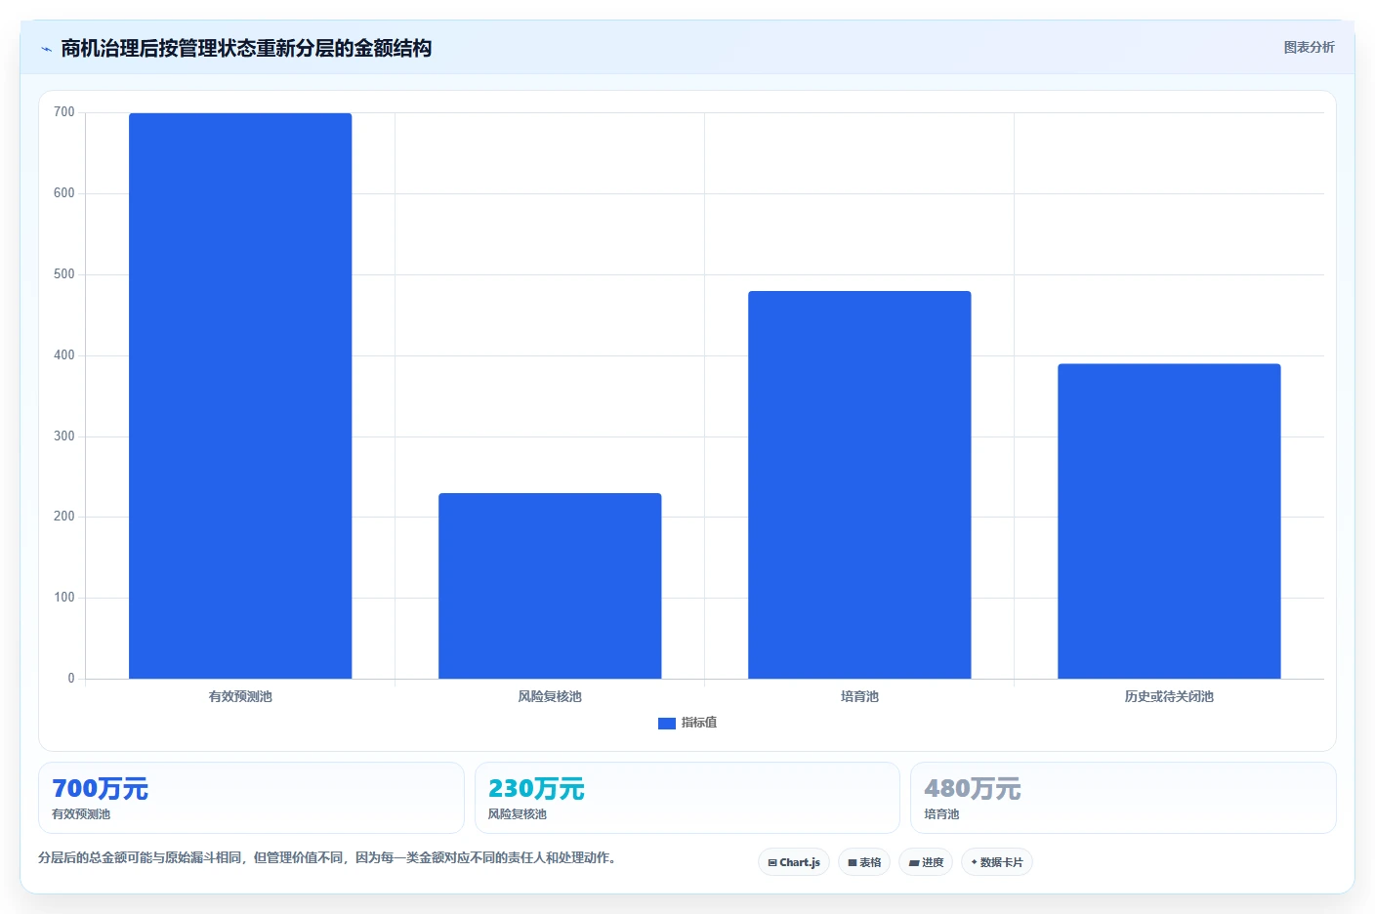Click the 培育池 bar in chart
Viewport: 1375px width, 914px height.
[859, 484]
